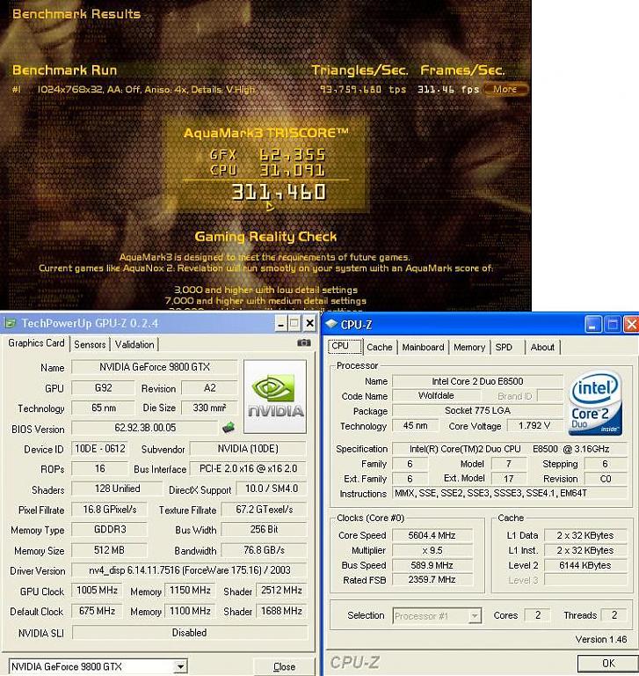Click the Pixel Fillrate value 16.8 GPixel/s
The width and height of the screenshot is (639, 676).
point(109,510)
